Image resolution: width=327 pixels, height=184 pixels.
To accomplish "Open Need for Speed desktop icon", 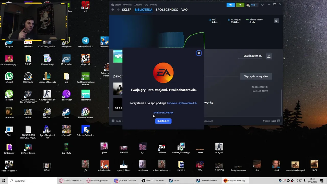I will click(9, 166).
